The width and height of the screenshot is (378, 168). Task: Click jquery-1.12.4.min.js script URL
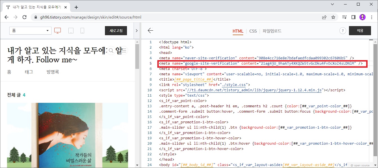254,90
